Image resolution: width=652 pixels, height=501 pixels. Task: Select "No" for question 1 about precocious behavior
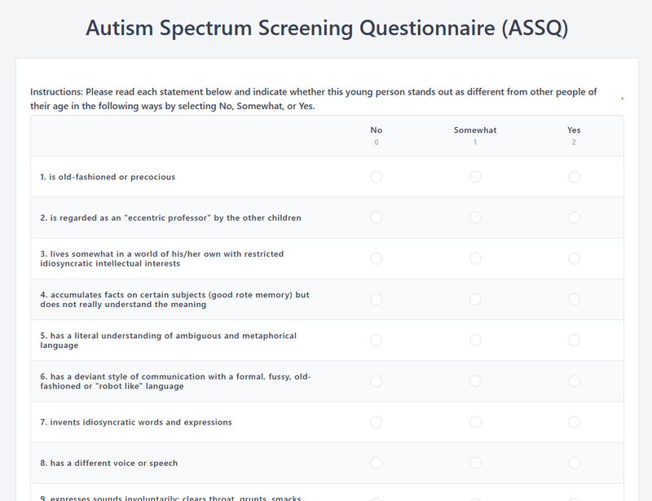[x=376, y=177]
